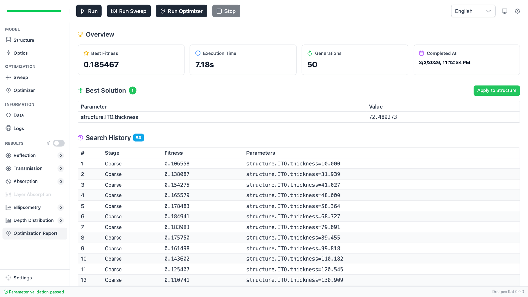Open Settings in the sidebar
Screen dimensions: 528x297
(23, 278)
